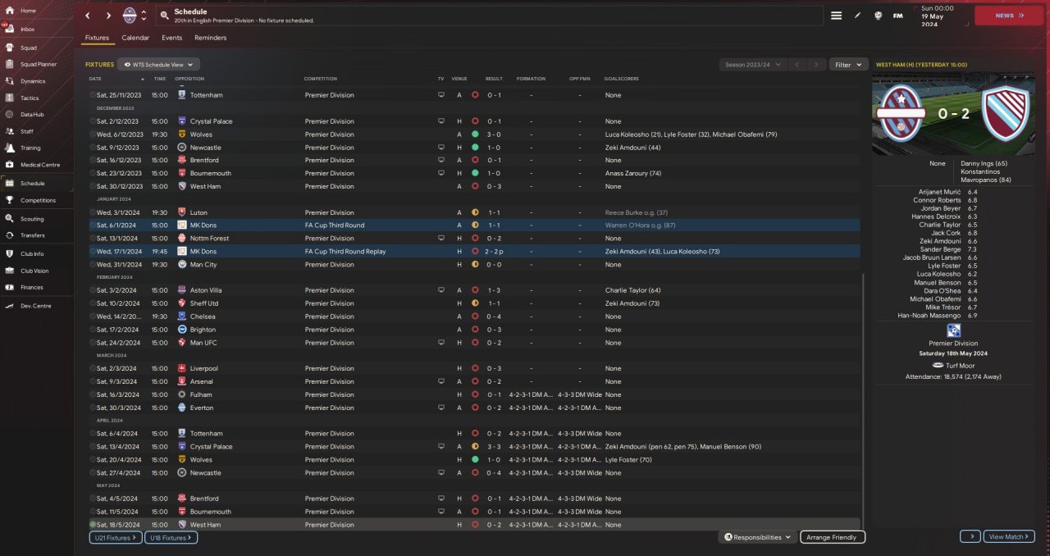The height and width of the screenshot is (556, 1050).
Task: Switch to the Calendar tab
Action: [x=135, y=38]
